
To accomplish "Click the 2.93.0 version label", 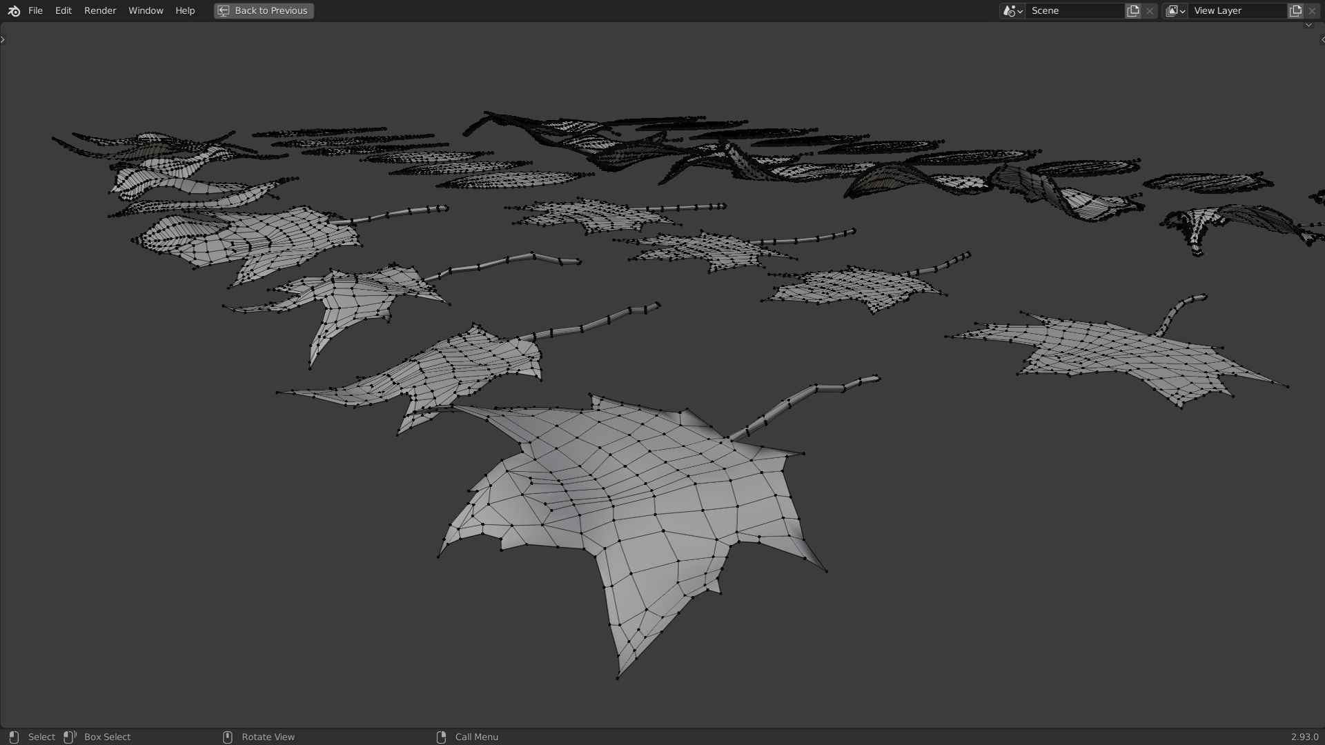I will [1304, 737].
